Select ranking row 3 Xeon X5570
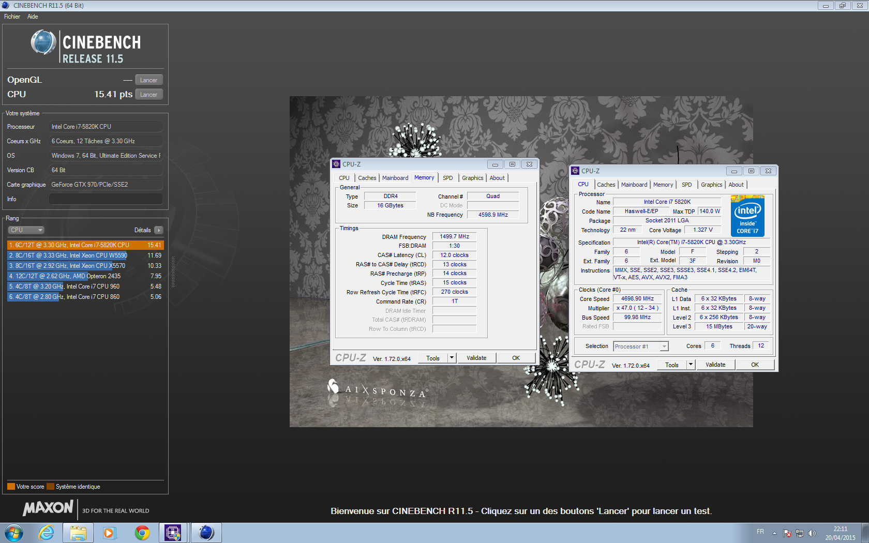Image resolution: width=869 pixels, height=543 pixels. pyautogui.click(x=85, y=266)
